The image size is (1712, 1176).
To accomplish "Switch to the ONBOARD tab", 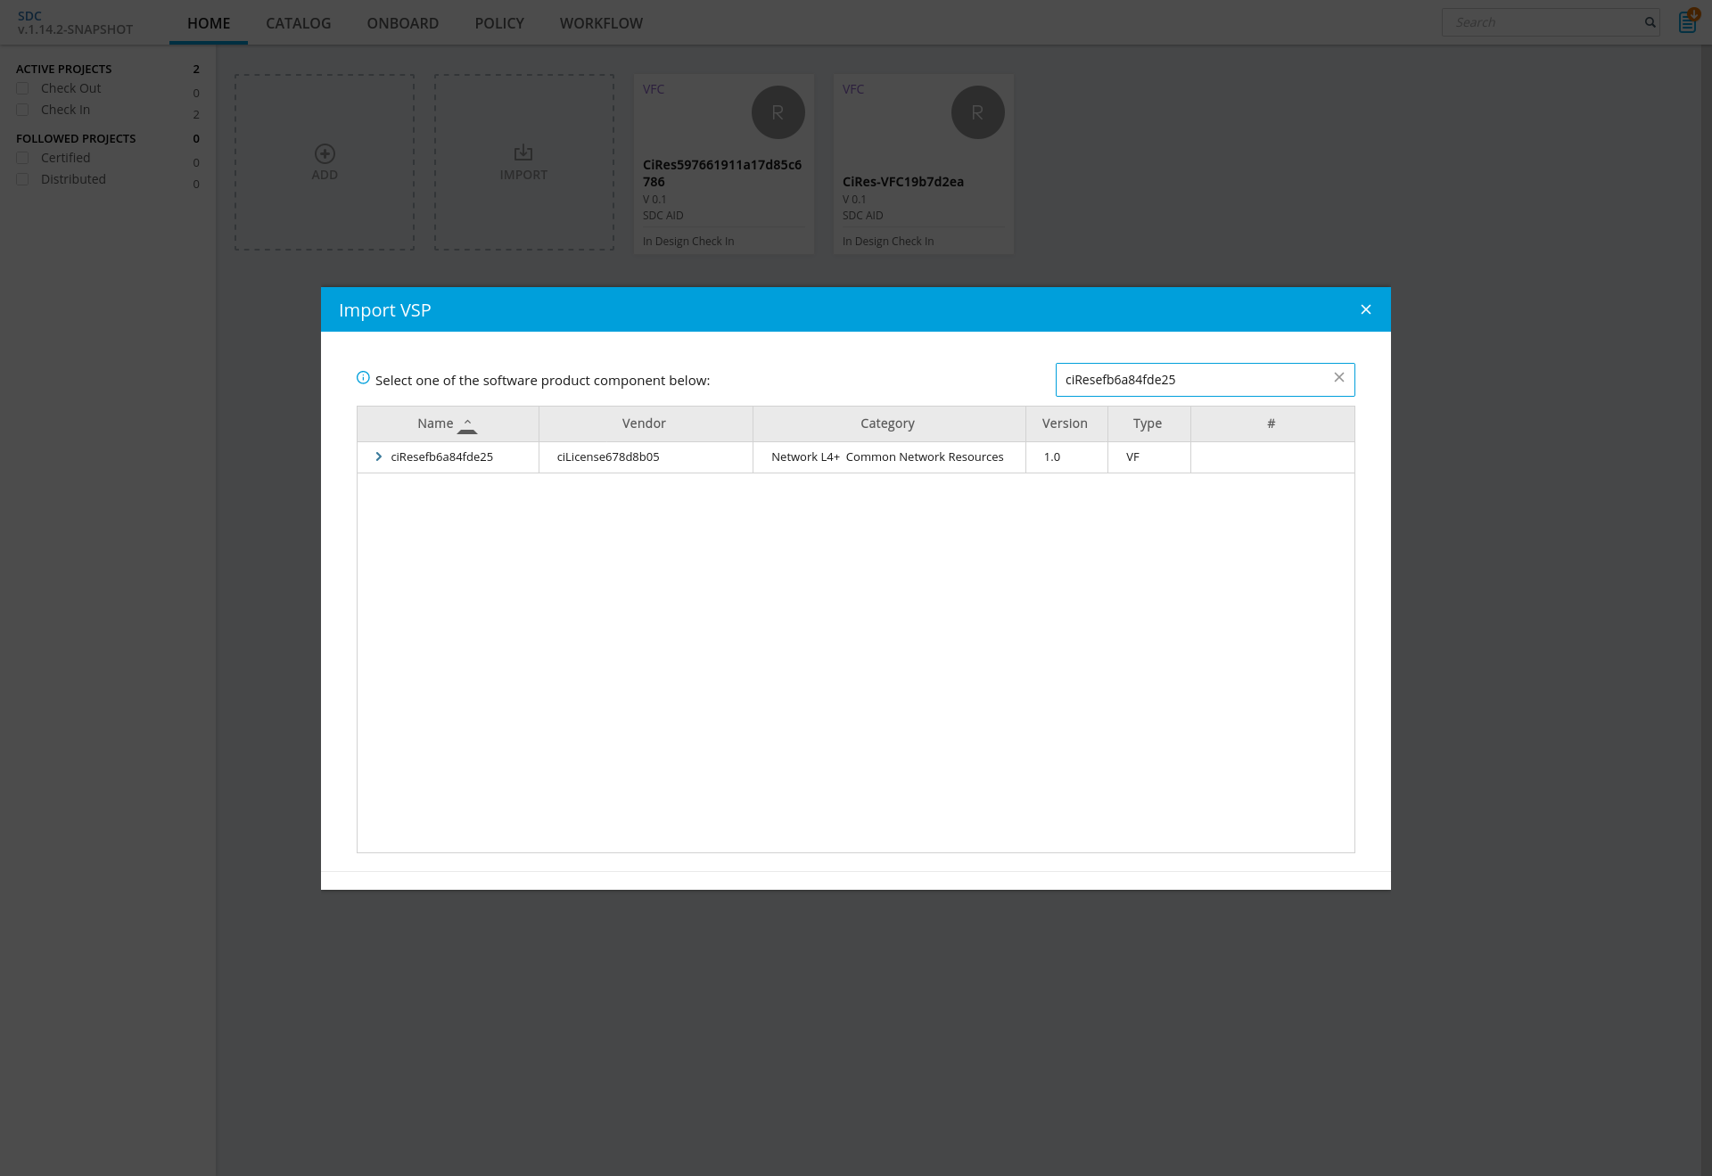I will click(x=402, y=23).
